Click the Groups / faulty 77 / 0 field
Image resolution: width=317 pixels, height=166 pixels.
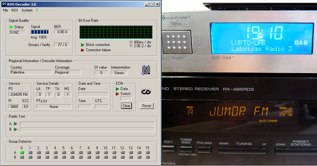point(62,45)
